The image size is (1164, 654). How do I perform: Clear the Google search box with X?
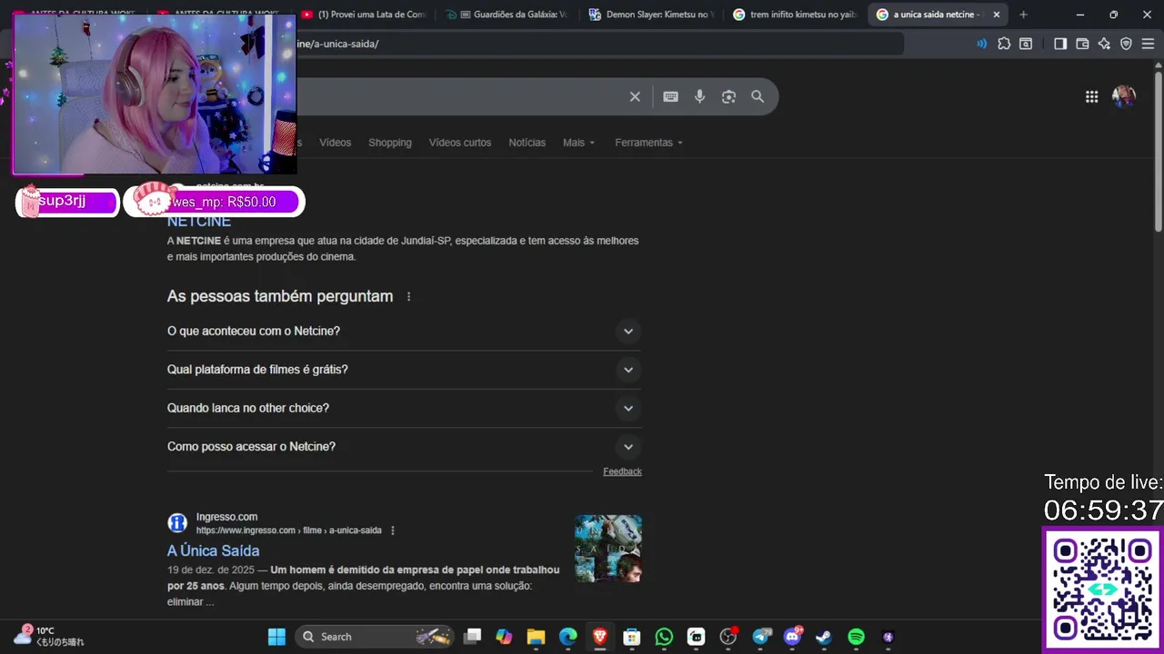(x=635, y=97)
